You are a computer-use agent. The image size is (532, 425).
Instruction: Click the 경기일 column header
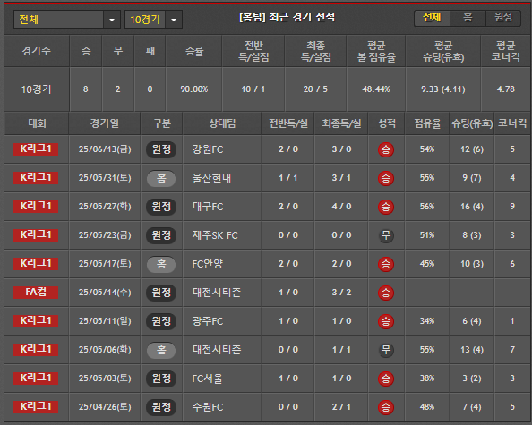[x=105, y=123]
